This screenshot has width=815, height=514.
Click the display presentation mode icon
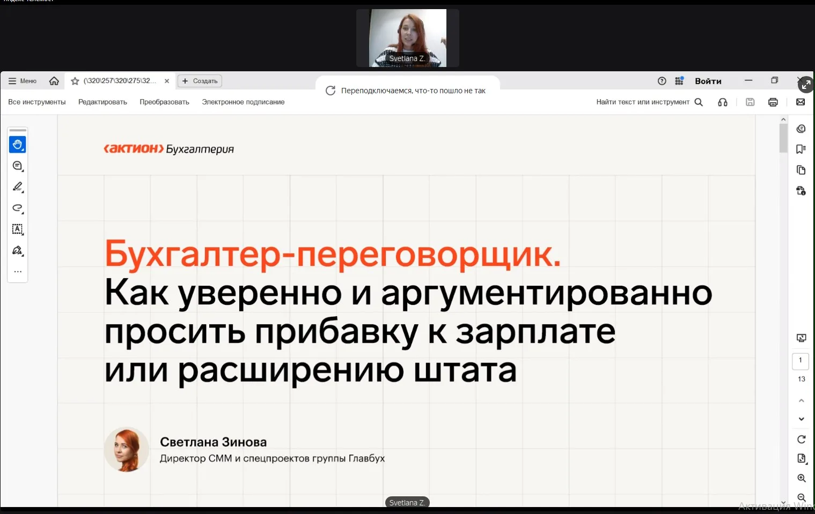(801, 338)
